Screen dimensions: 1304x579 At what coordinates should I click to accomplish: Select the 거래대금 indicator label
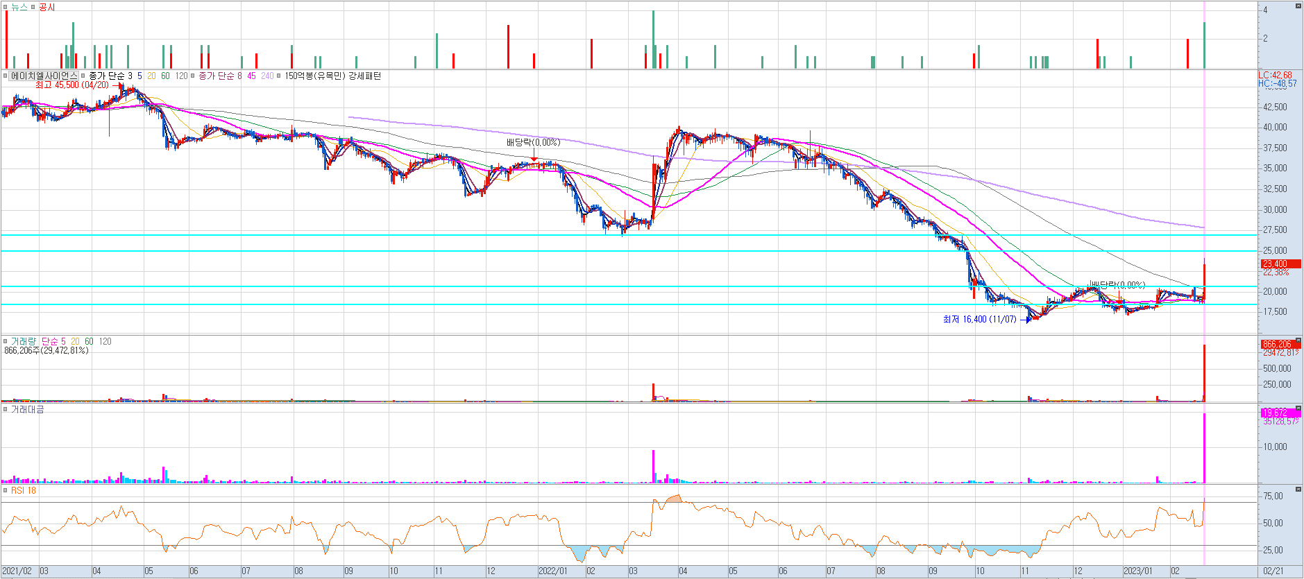click(28, 410)
